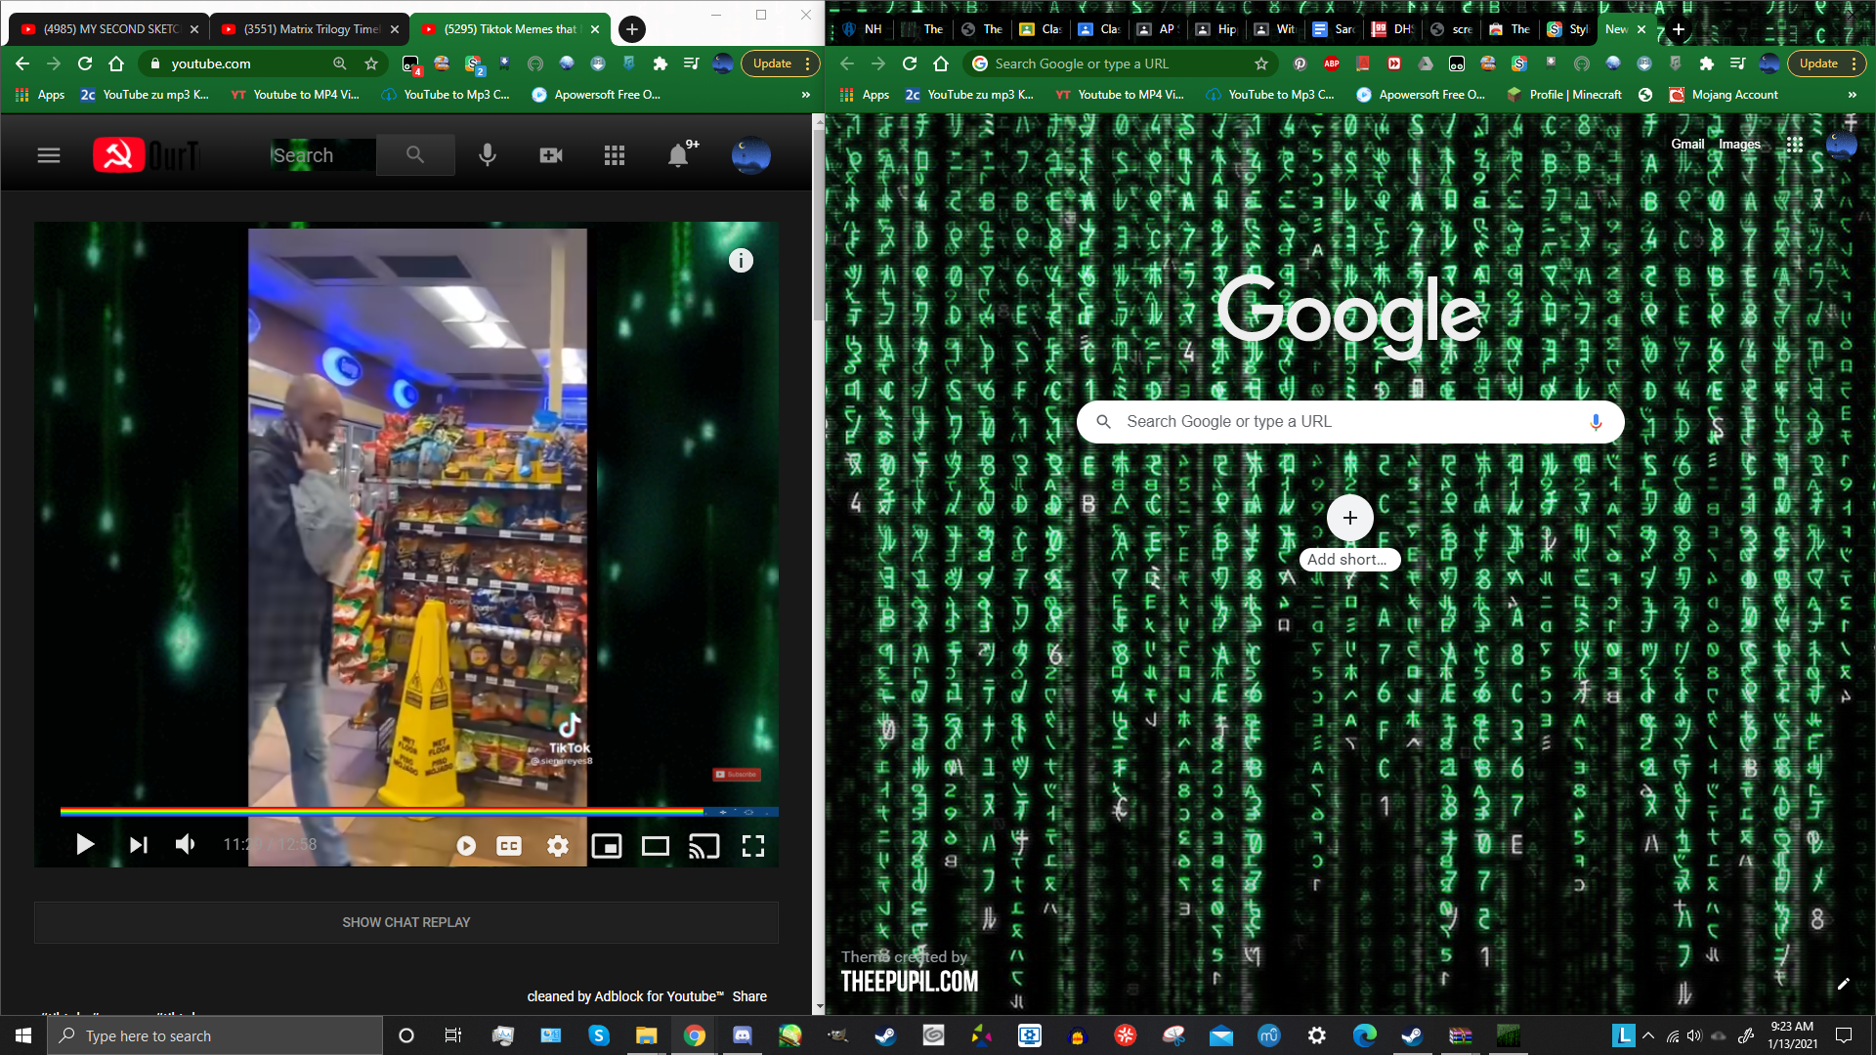Play the YouTube video
This screenshot has width=1876, height=1055.
(85, 845)
